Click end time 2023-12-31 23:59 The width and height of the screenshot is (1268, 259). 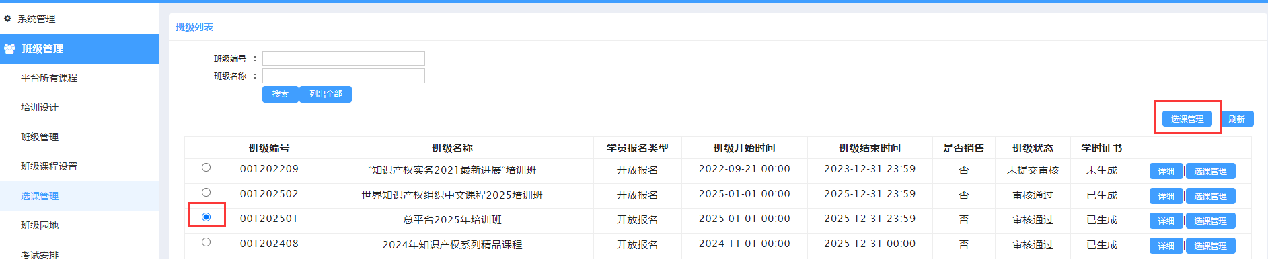(870, 169)
